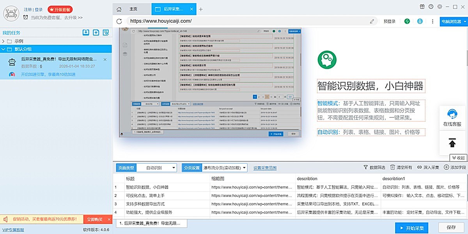Open the three-dot more options menu
468x234 pixels.
(433, 21)
